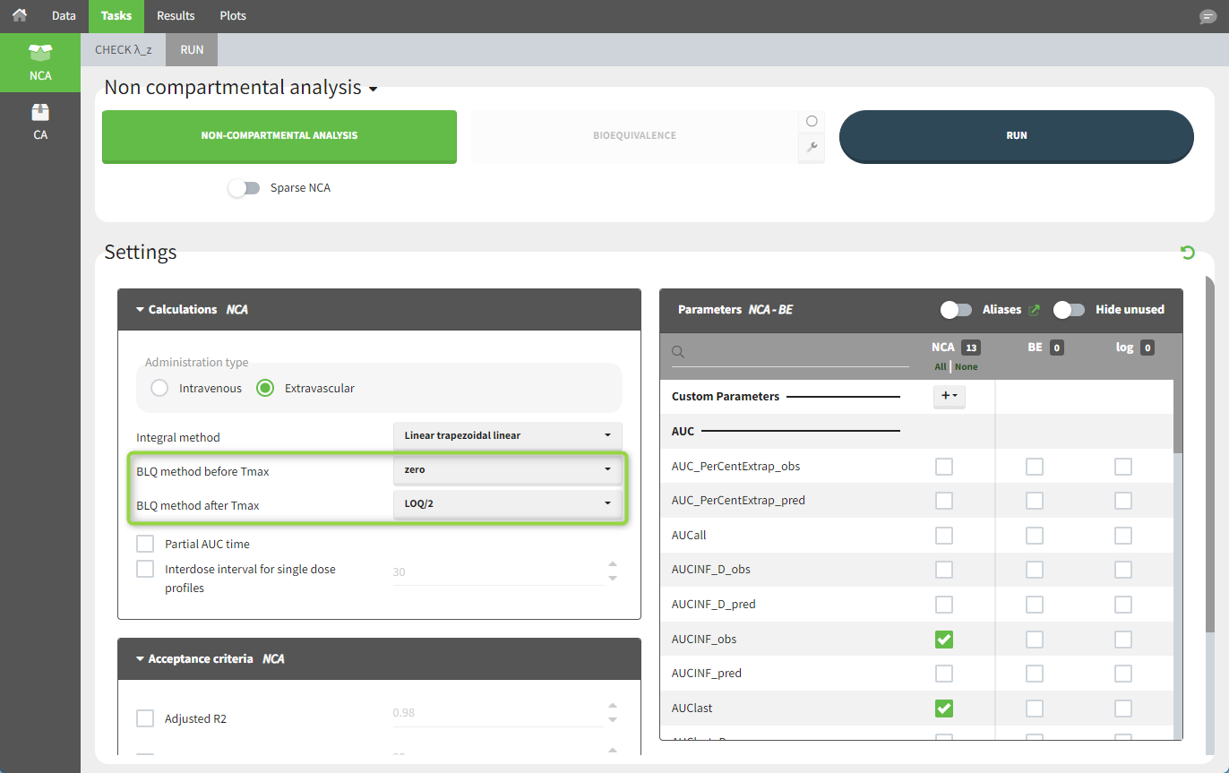Image resolution: width=1229 pixels, height=773 pixels.
Task: Check the Partial AUC time checkbox
Action: point(145,544)
